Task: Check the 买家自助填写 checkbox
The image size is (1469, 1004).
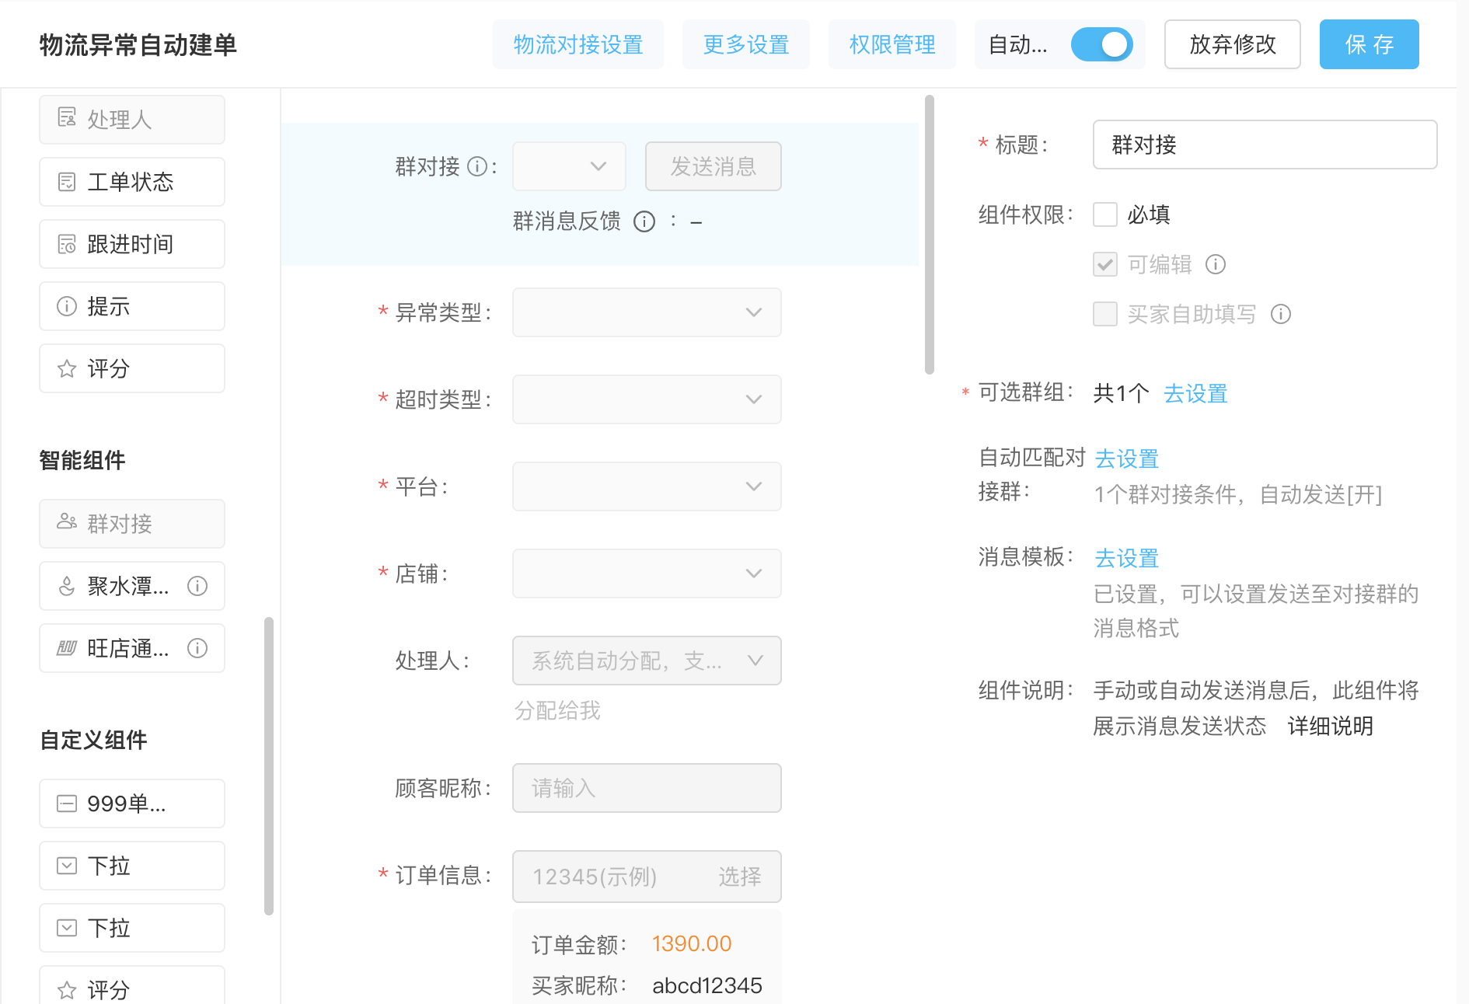Action: tap(1105, 314)
